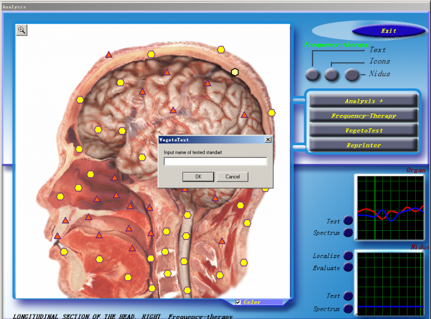Select the triangle marker on the frontal skull bone
Image resolution: width=431 pixels, height=319 pixels.
point(109,55)
